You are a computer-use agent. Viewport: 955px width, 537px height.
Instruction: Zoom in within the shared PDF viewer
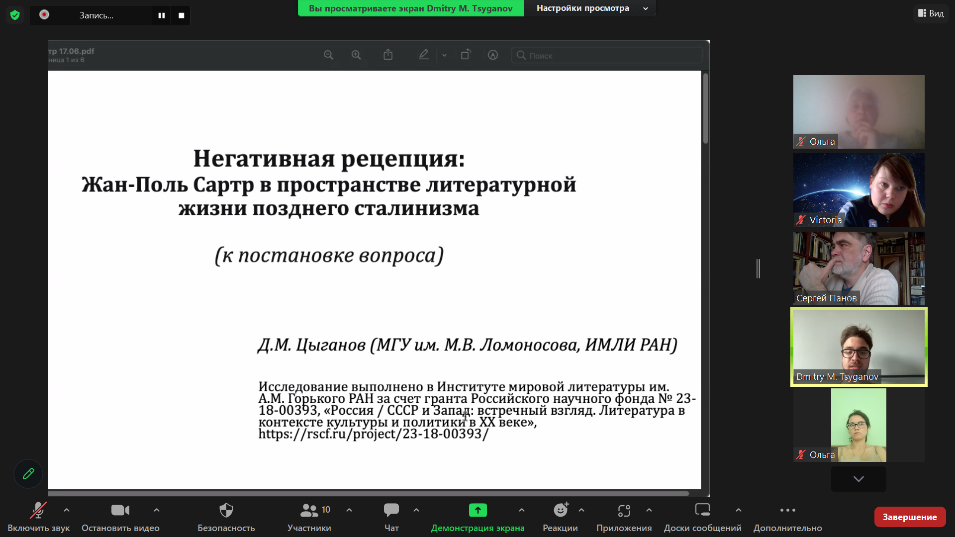tap(356, 55)
